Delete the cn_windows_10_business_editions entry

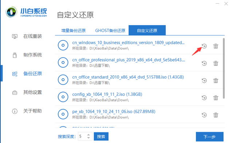216,46
